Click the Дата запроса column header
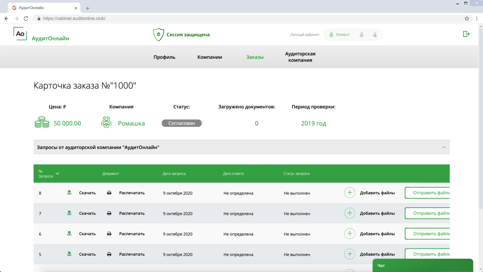The height and width of the screenshot is (272, 483). [x=174, y=174]
